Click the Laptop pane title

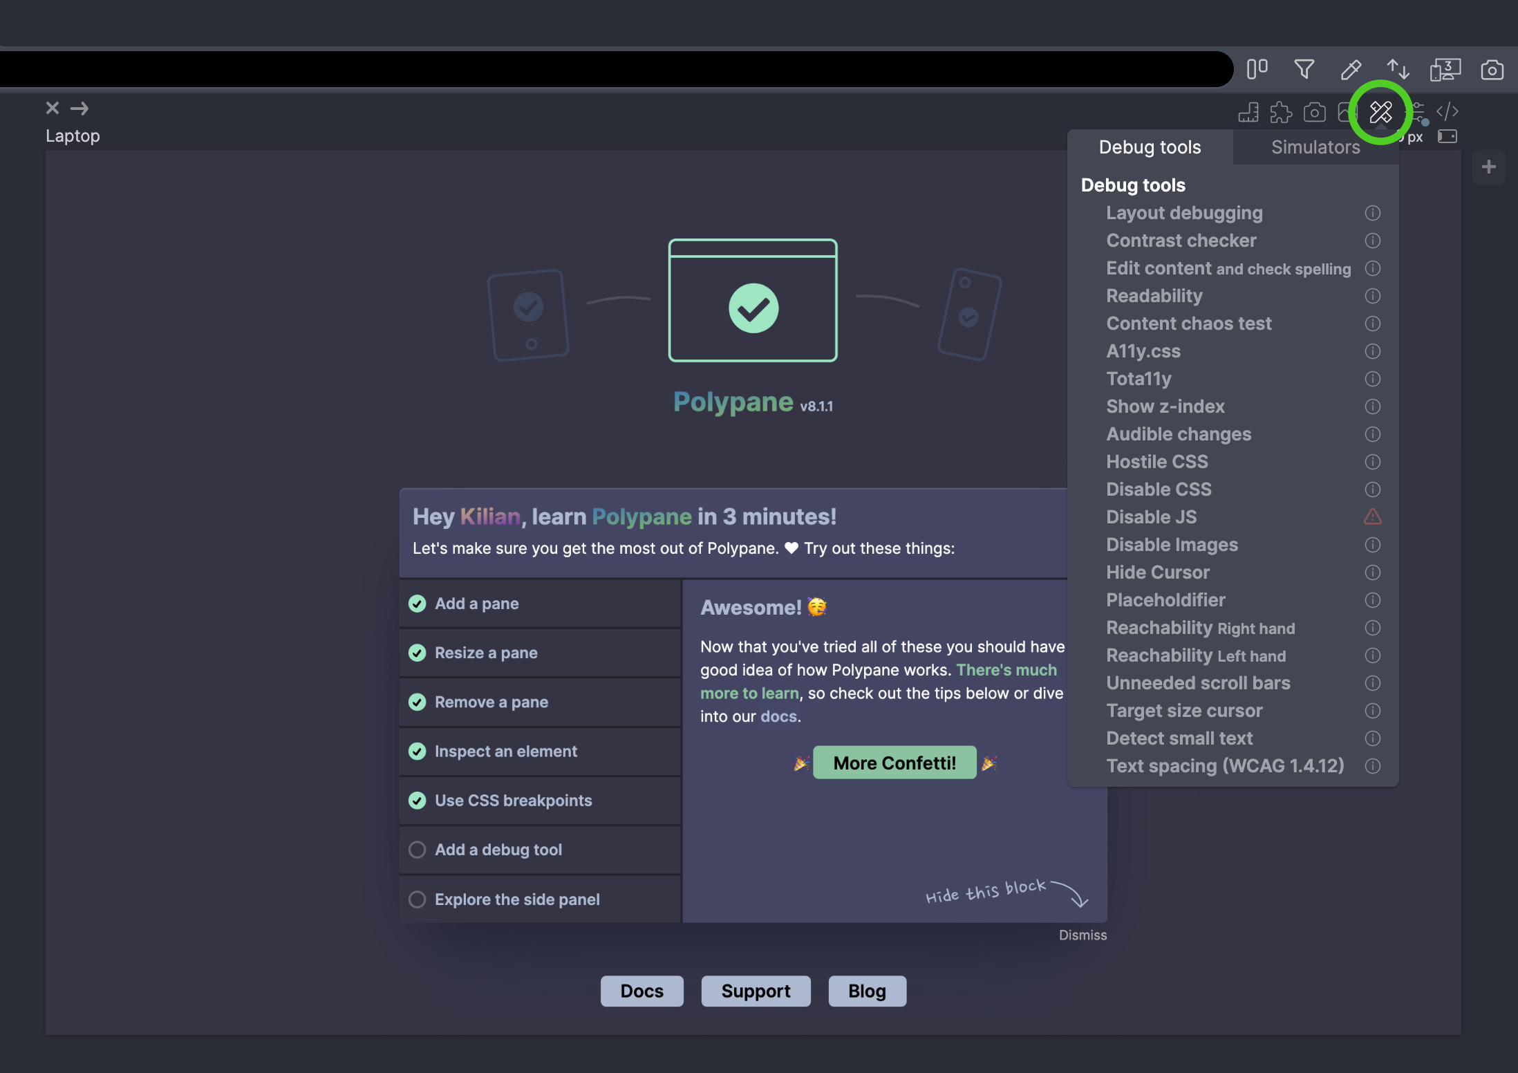pos(73,136)
